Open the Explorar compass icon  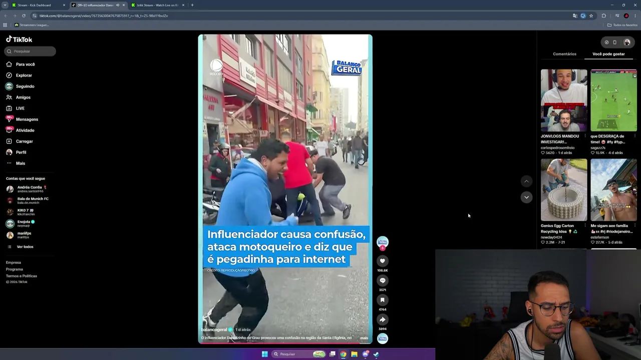click(9, 75)
